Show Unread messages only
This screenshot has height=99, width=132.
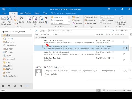pyautogui.click(x=43, y=31)
